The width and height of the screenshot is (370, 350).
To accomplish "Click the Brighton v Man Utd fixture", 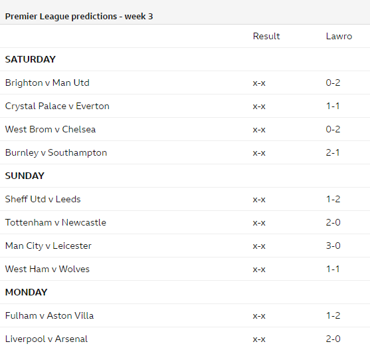I will [x=47, y=83].
